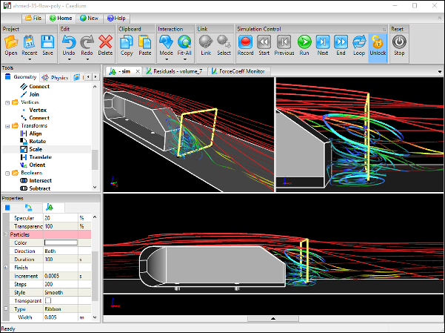Switch to the Residuals - volume_7 tab
Screen dimensions: 445x333
click(176, 72)
